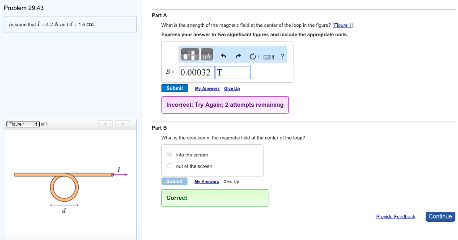Select 'out of the screen' option
This screenshot has width=458, height=240.
coord(170,165)
